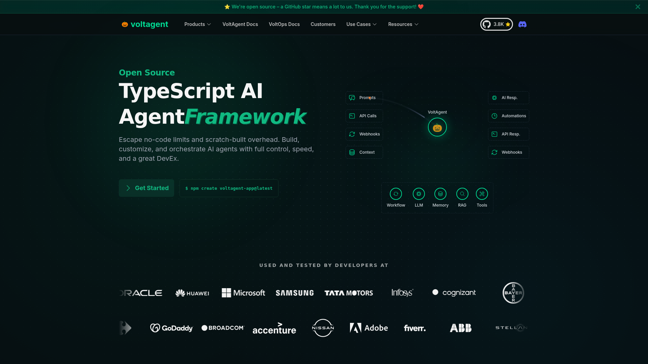Click the GitHub 3.8K star button

(496, 24)
